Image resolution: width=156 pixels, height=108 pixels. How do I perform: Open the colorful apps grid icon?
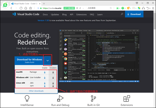[139, 8]
